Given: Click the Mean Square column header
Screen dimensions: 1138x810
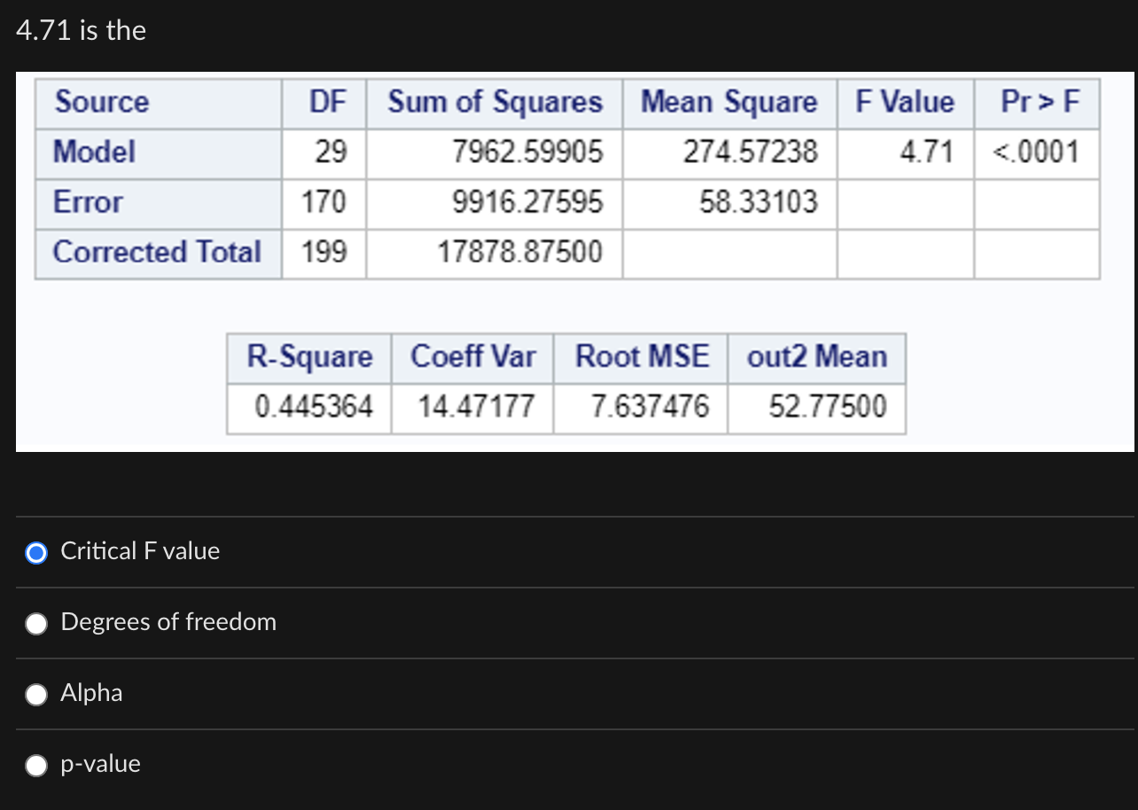Looking at the screenshot, I should (x=729, y=102).
